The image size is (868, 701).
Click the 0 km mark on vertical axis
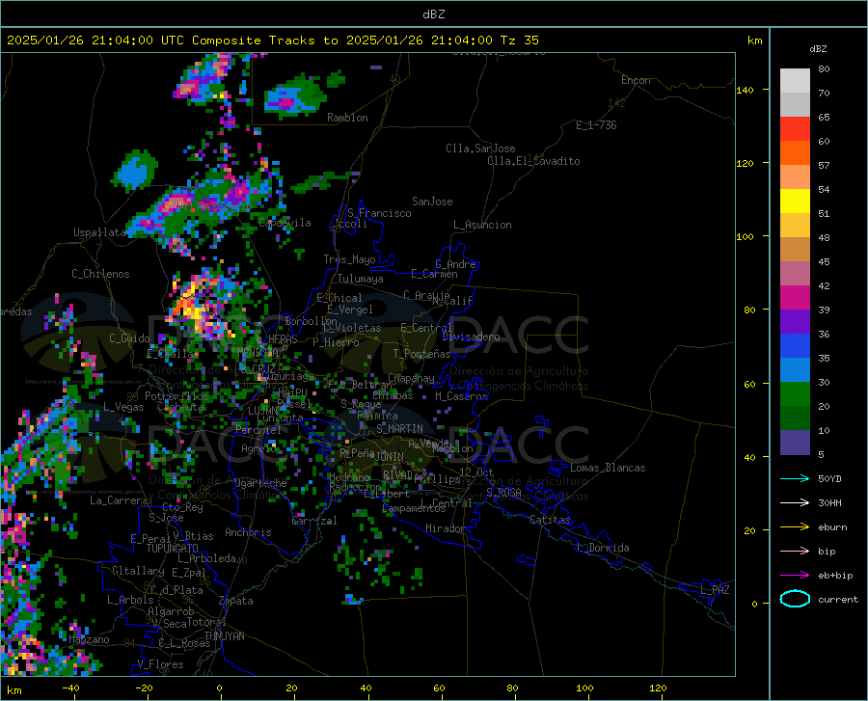[x=754, y=604]
